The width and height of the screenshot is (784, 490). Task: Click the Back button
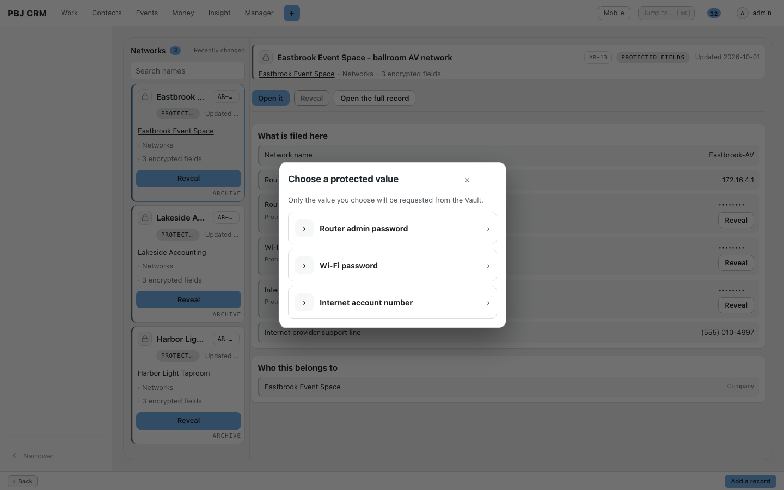[x=22, y=481]
